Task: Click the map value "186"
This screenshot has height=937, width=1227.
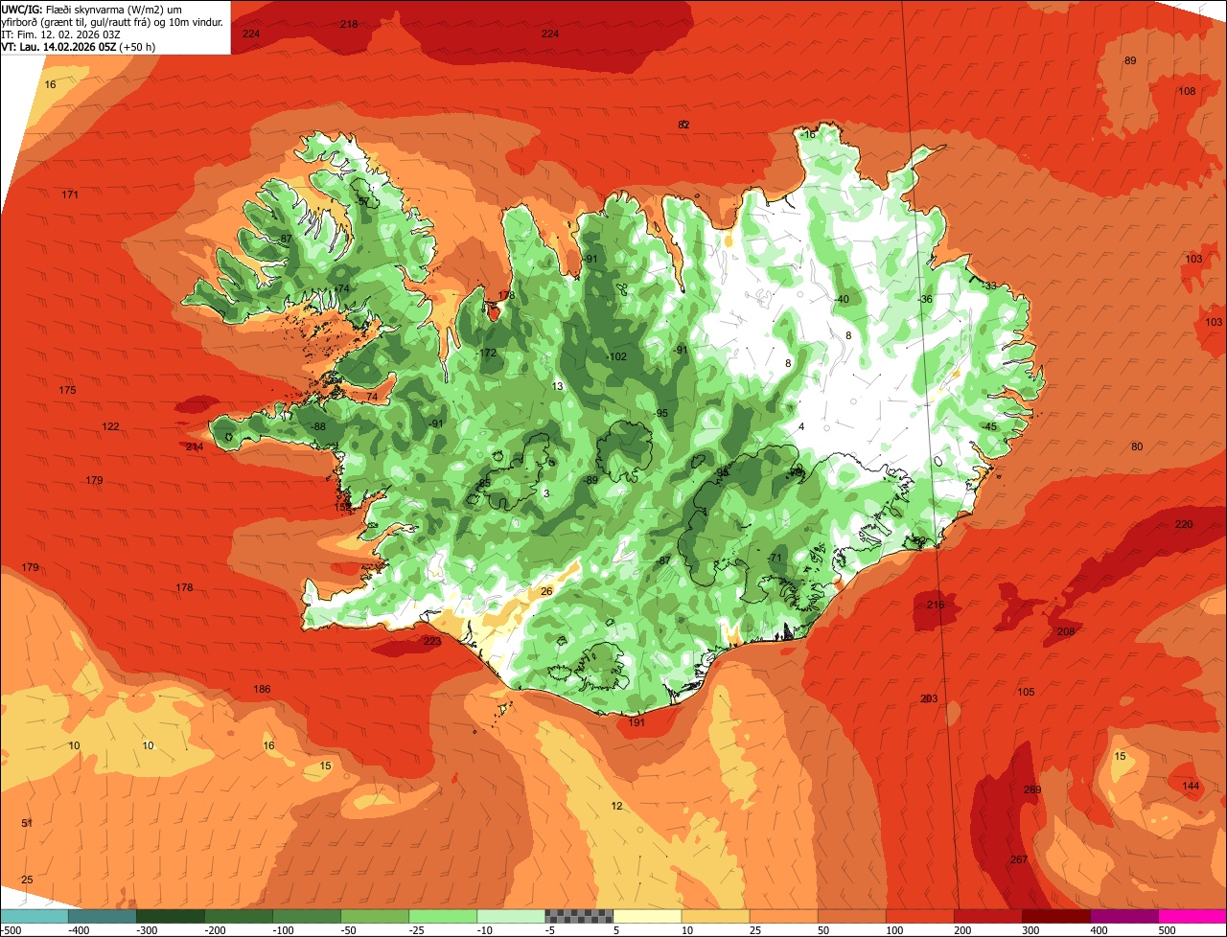Action: point(262,689)
